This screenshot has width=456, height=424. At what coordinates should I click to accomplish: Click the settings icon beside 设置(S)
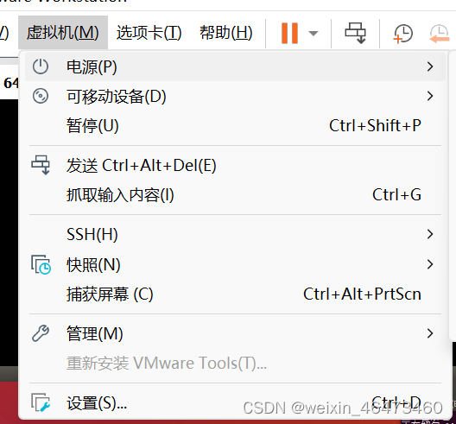click(x=41, y=402)
